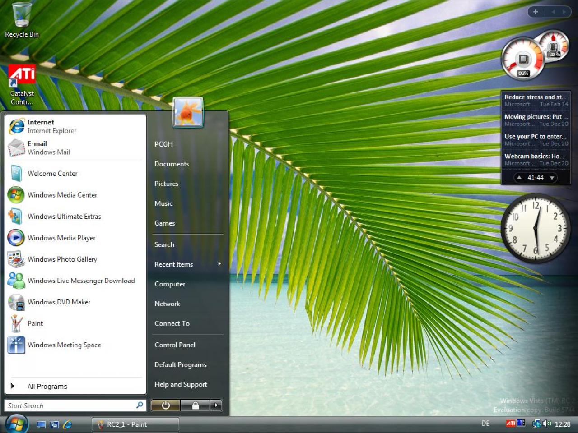The image size is (578, 433).
Task: Click the network connection tray icon
Action: [x=536, y=424]
